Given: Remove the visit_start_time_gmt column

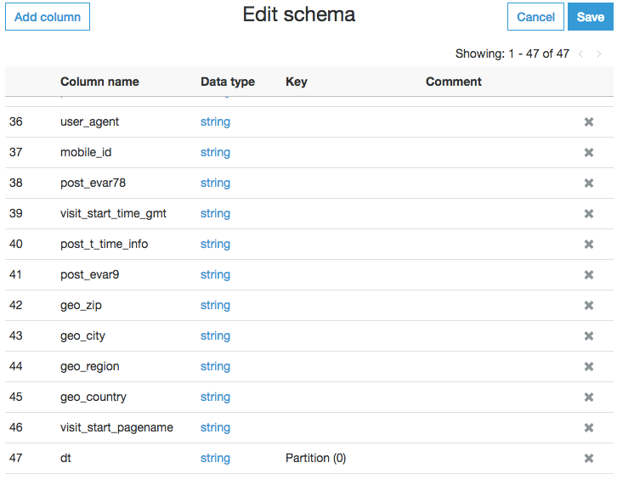Looking at the screenshot, I should pyautogui.click(x=588, y=214).
